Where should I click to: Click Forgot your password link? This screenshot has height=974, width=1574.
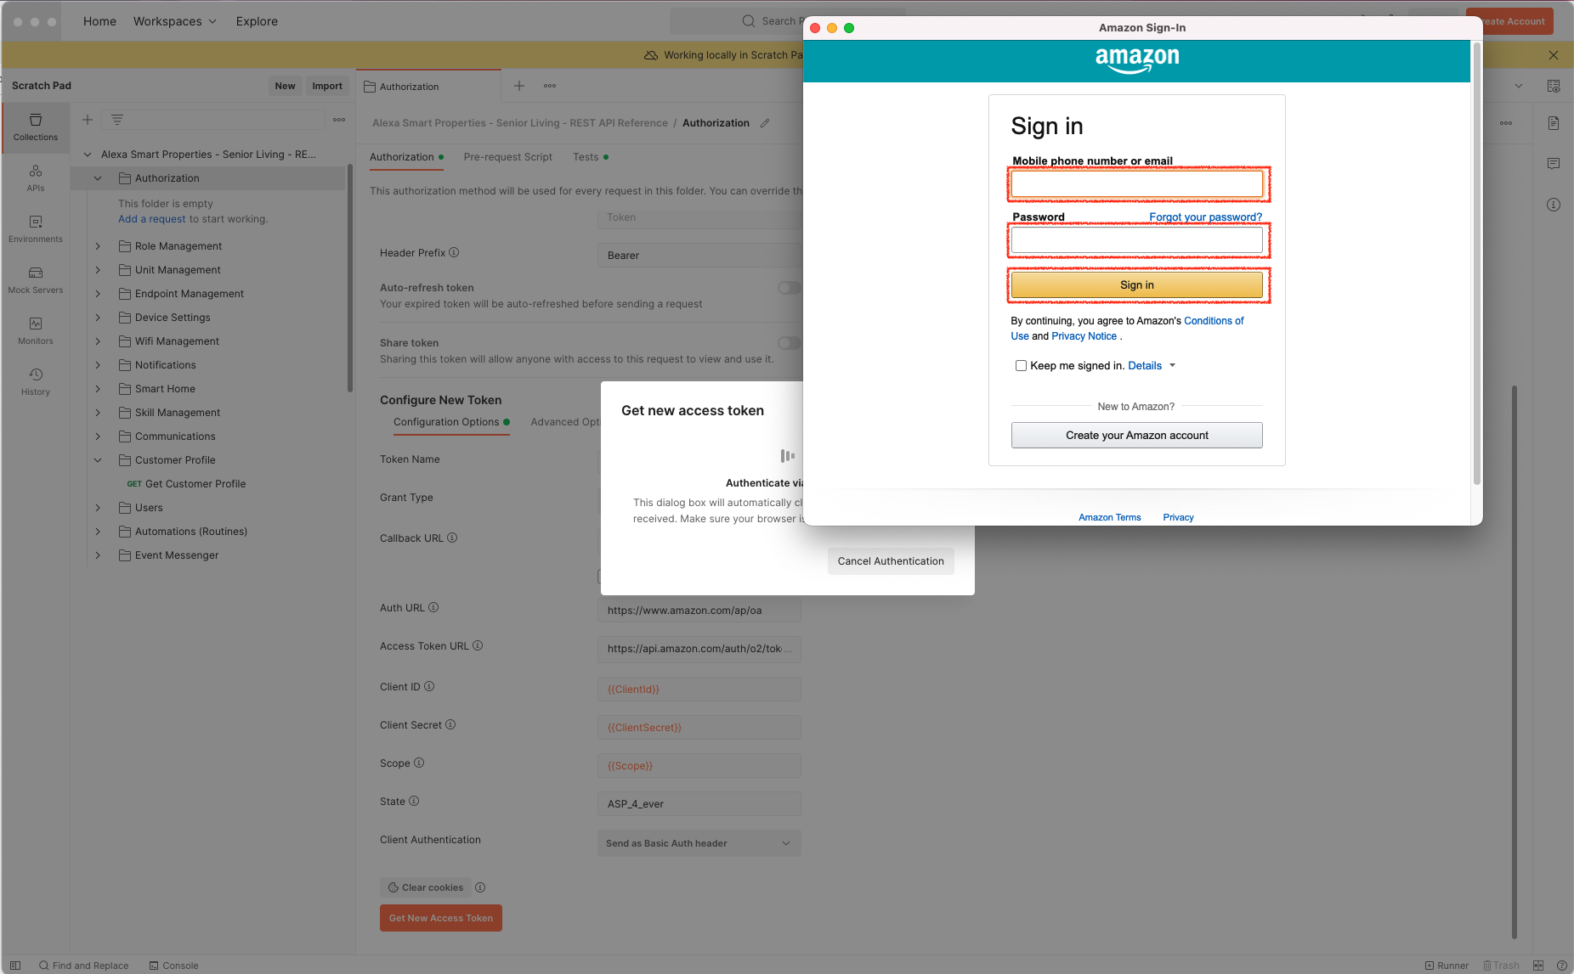tap(1205, 217)
